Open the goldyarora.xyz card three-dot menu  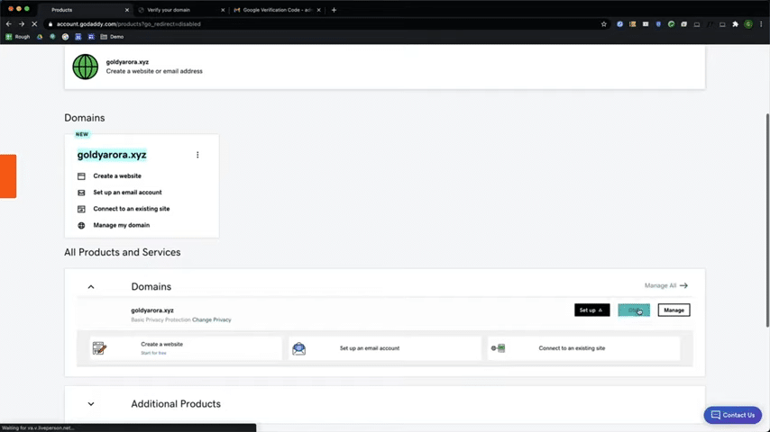click(x=197, y=155)
